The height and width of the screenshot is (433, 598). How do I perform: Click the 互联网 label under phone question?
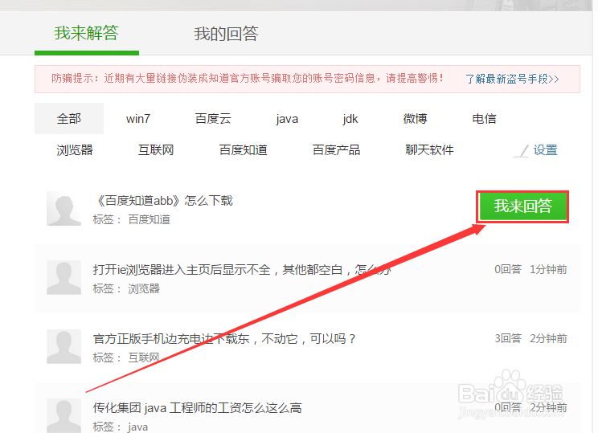[x=144, y=357]
